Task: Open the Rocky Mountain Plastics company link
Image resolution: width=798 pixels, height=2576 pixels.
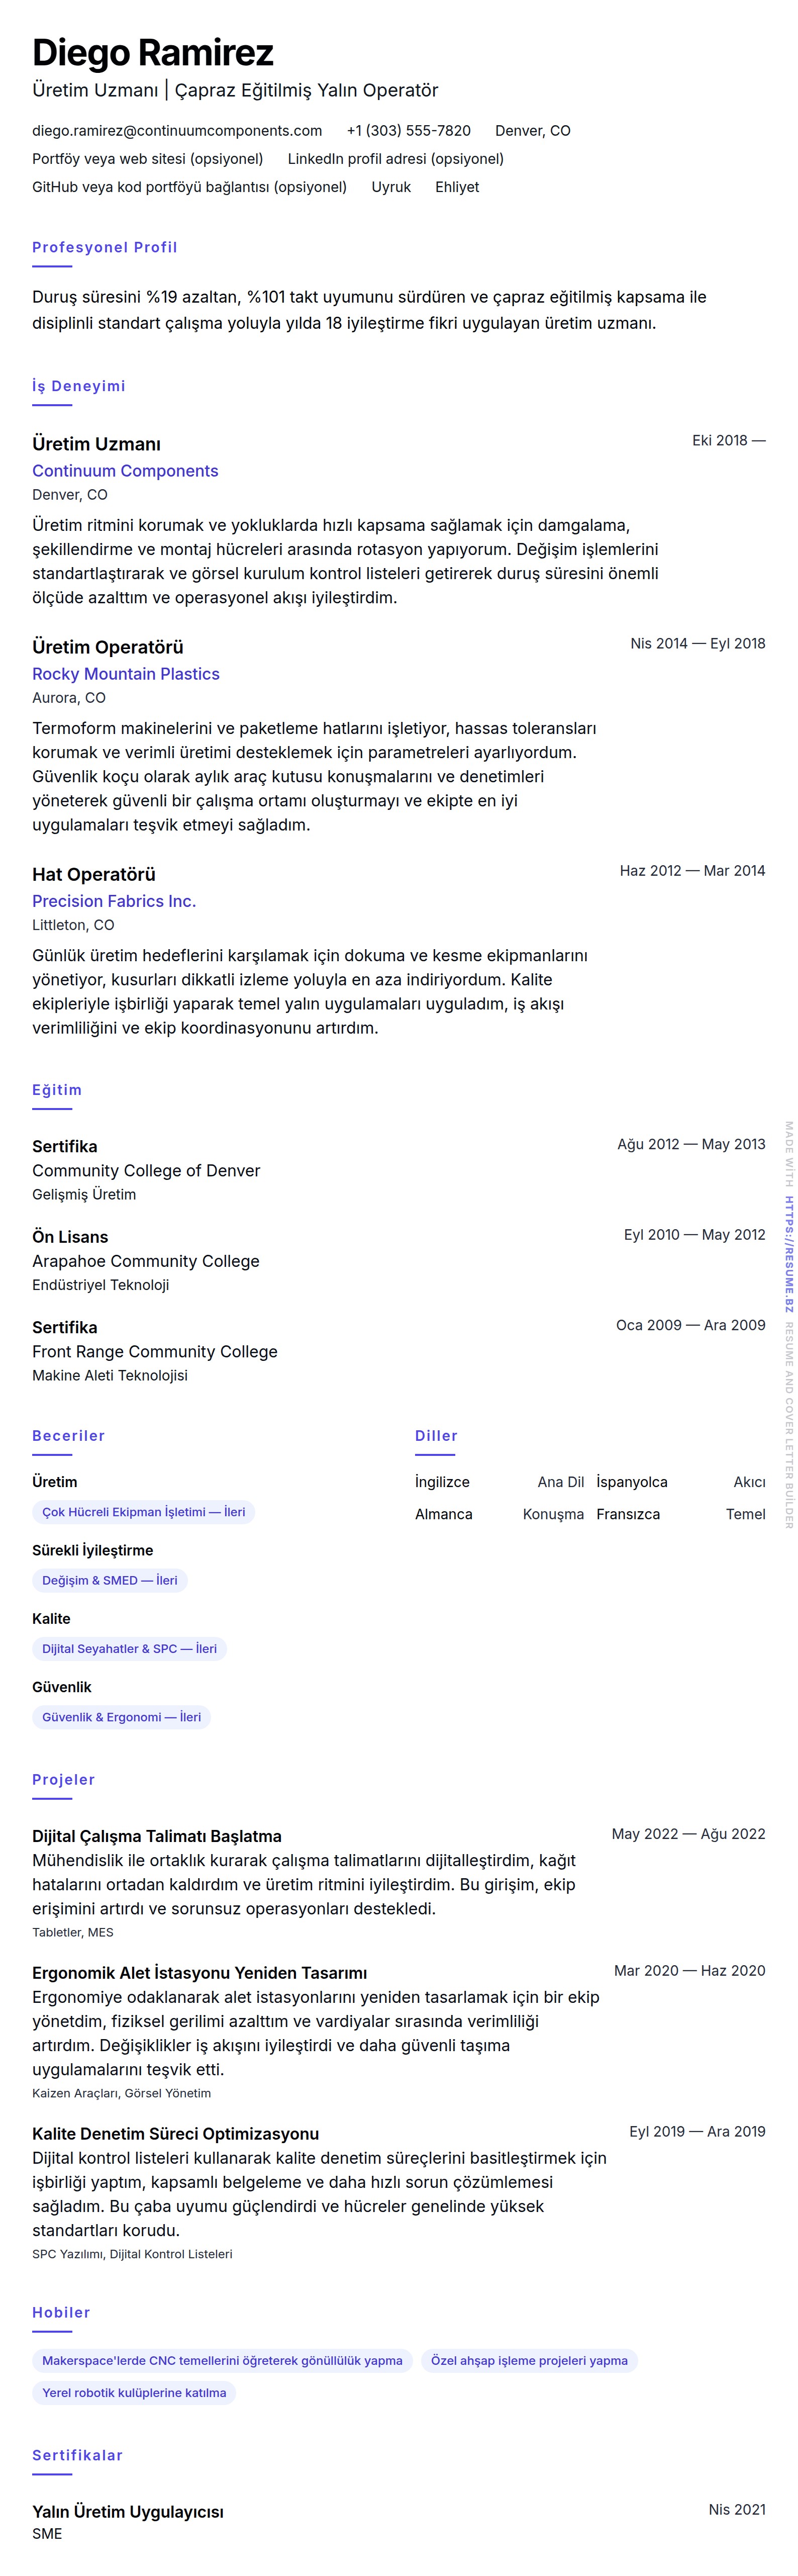Action: pos(126,674)
